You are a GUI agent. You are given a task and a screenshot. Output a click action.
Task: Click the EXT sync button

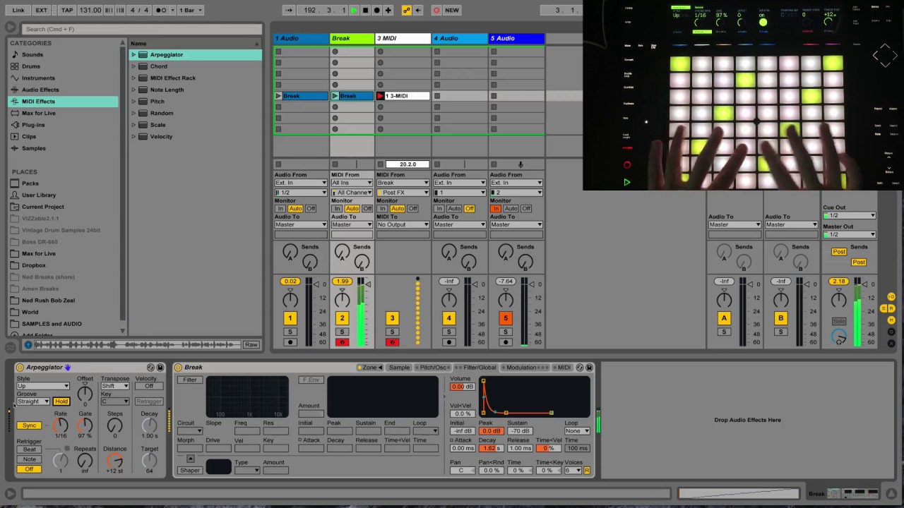click(42, 10)
